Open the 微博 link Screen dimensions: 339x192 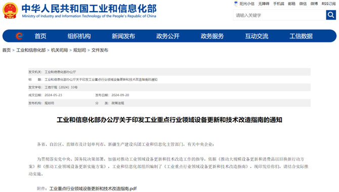coord(314,4)
